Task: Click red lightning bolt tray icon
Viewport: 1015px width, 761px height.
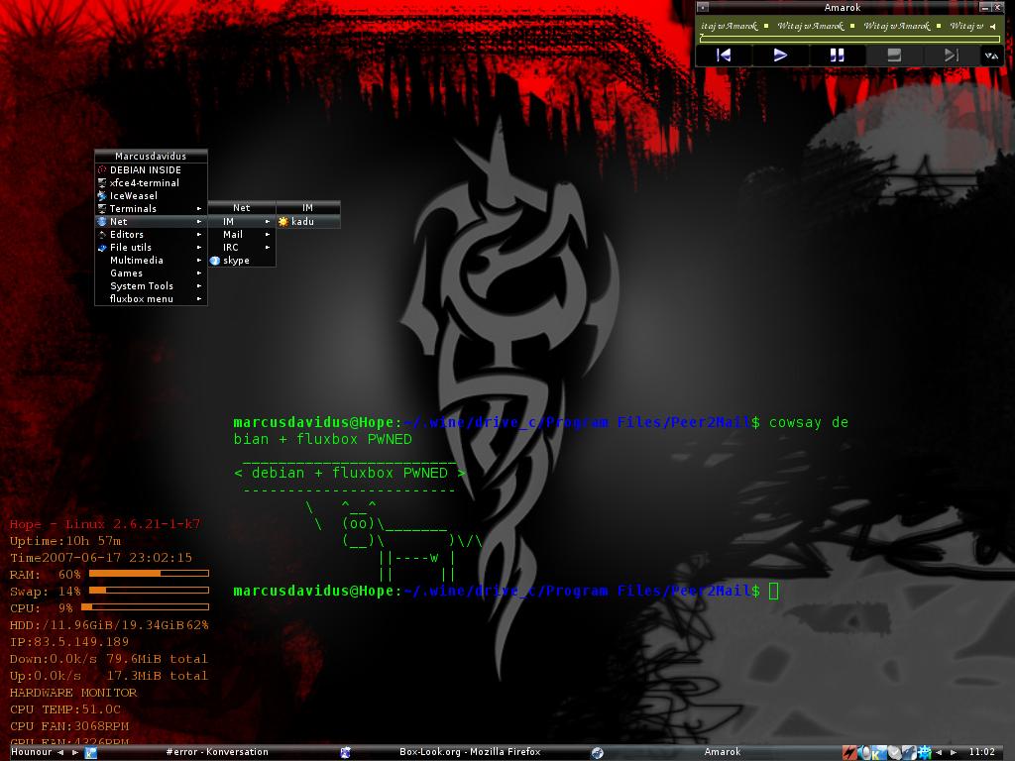Action: click(849, 753)
